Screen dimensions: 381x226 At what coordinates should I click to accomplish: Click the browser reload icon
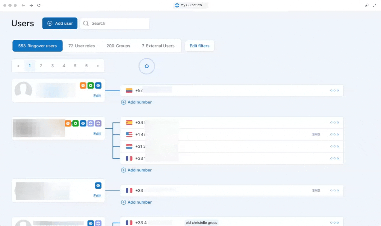(x=39, y=5)
